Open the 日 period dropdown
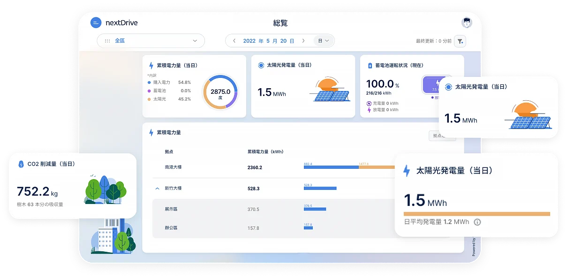This screenshot has width=567, height=279. point(323,41)
